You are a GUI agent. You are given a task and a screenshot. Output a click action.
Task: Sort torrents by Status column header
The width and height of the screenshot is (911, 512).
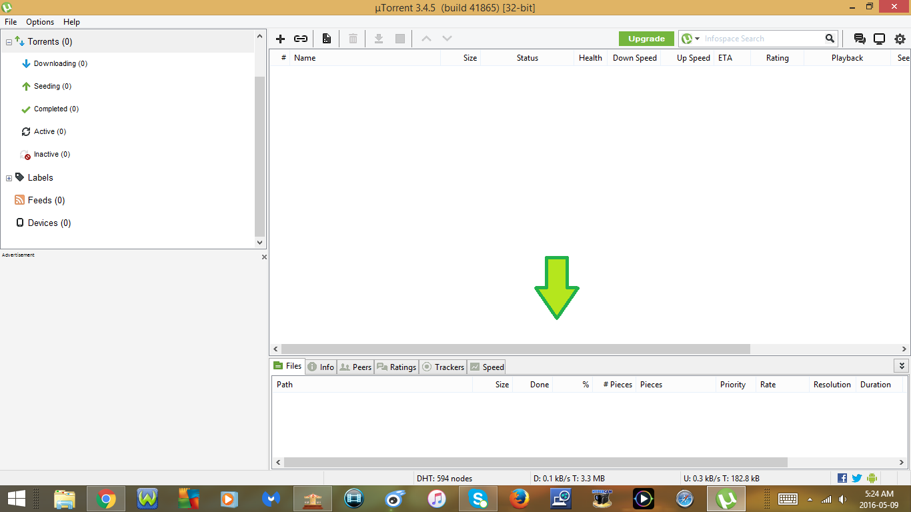pyautogui.click(x=528, y=58)
